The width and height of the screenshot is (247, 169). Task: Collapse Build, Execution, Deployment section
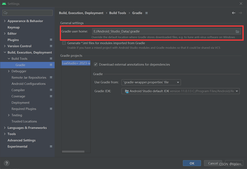pyautogui.click(x=5, y=52)
